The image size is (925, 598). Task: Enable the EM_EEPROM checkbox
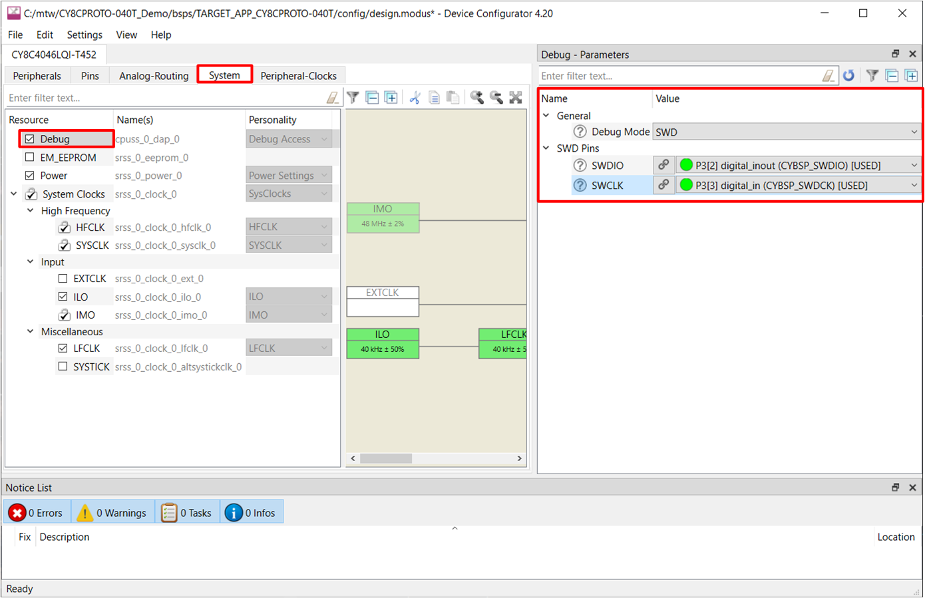(29, 158)
